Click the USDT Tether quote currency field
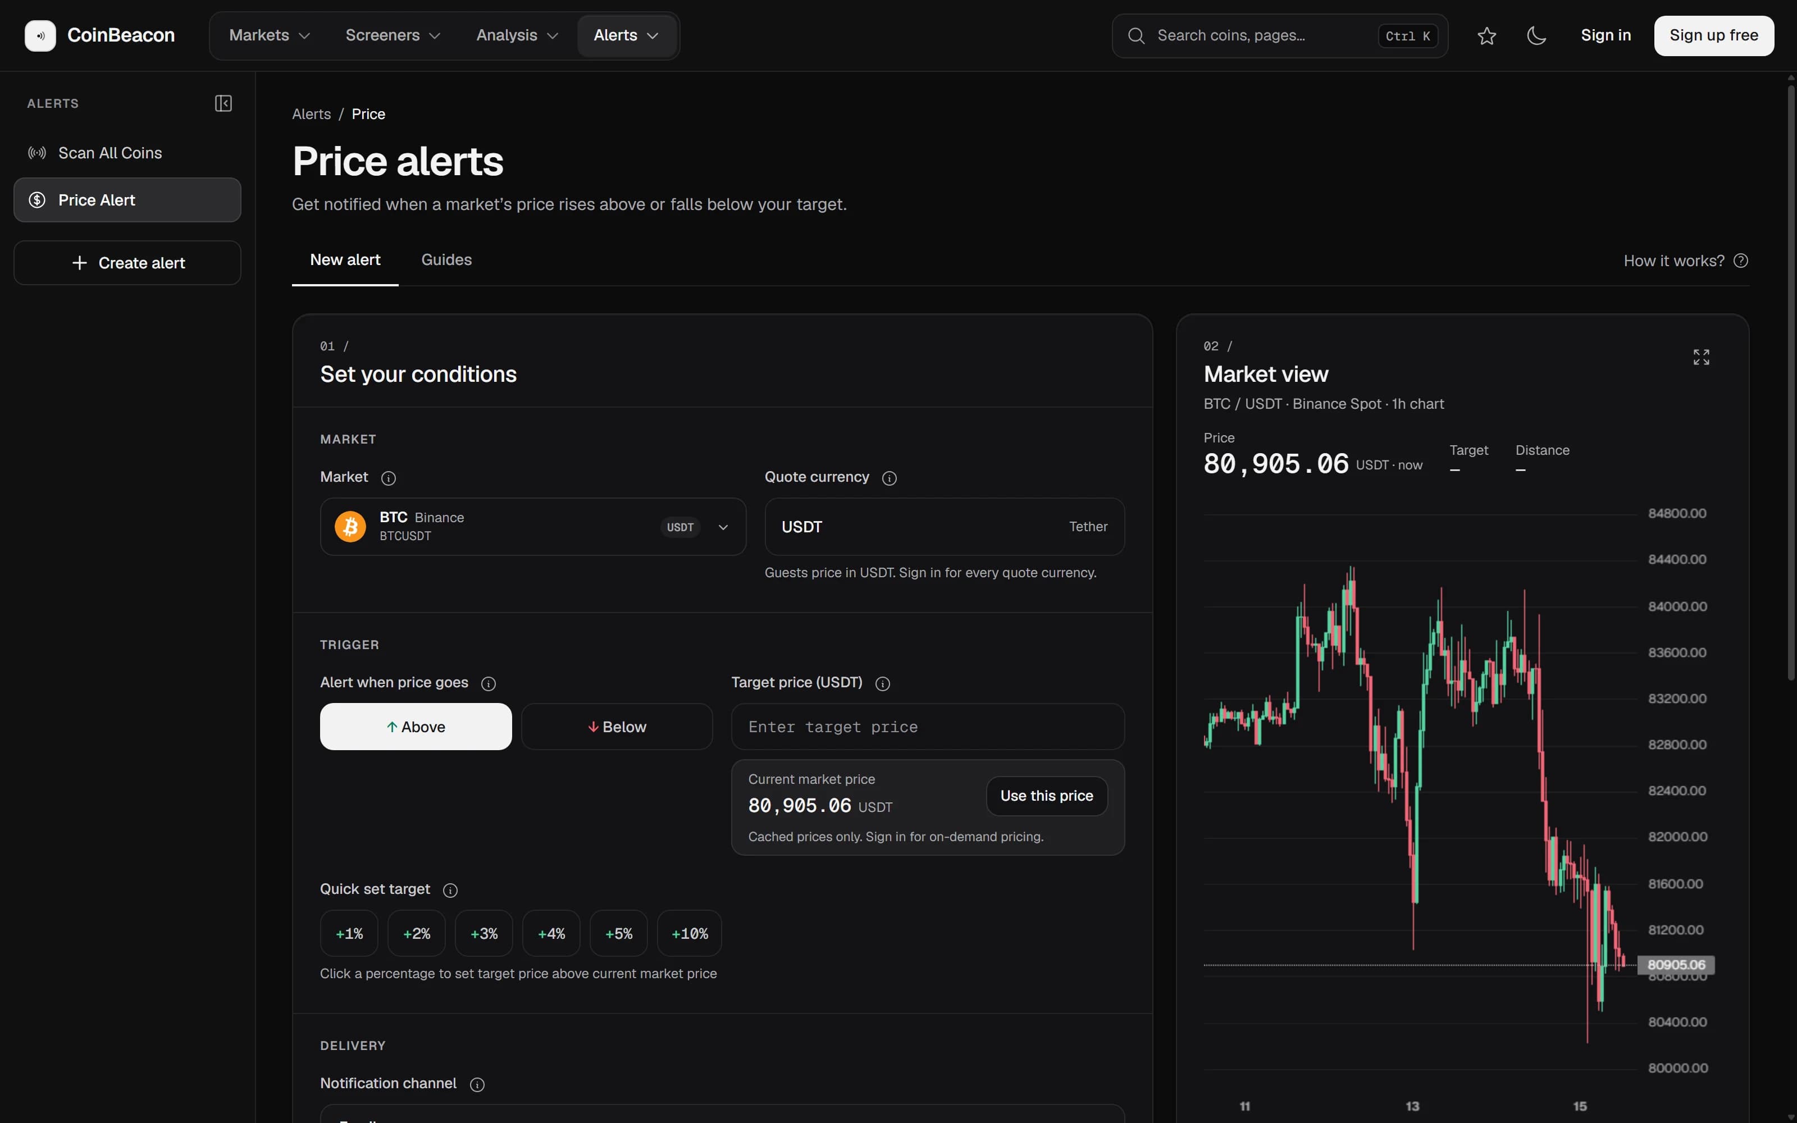The height and width of the screenshot is (1123, 1797). pos(945,527)
